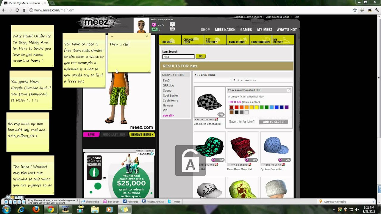Open the Get Dressed tab
The width and height of the screenshot is (381, 214).
click(x=215, y=40)
